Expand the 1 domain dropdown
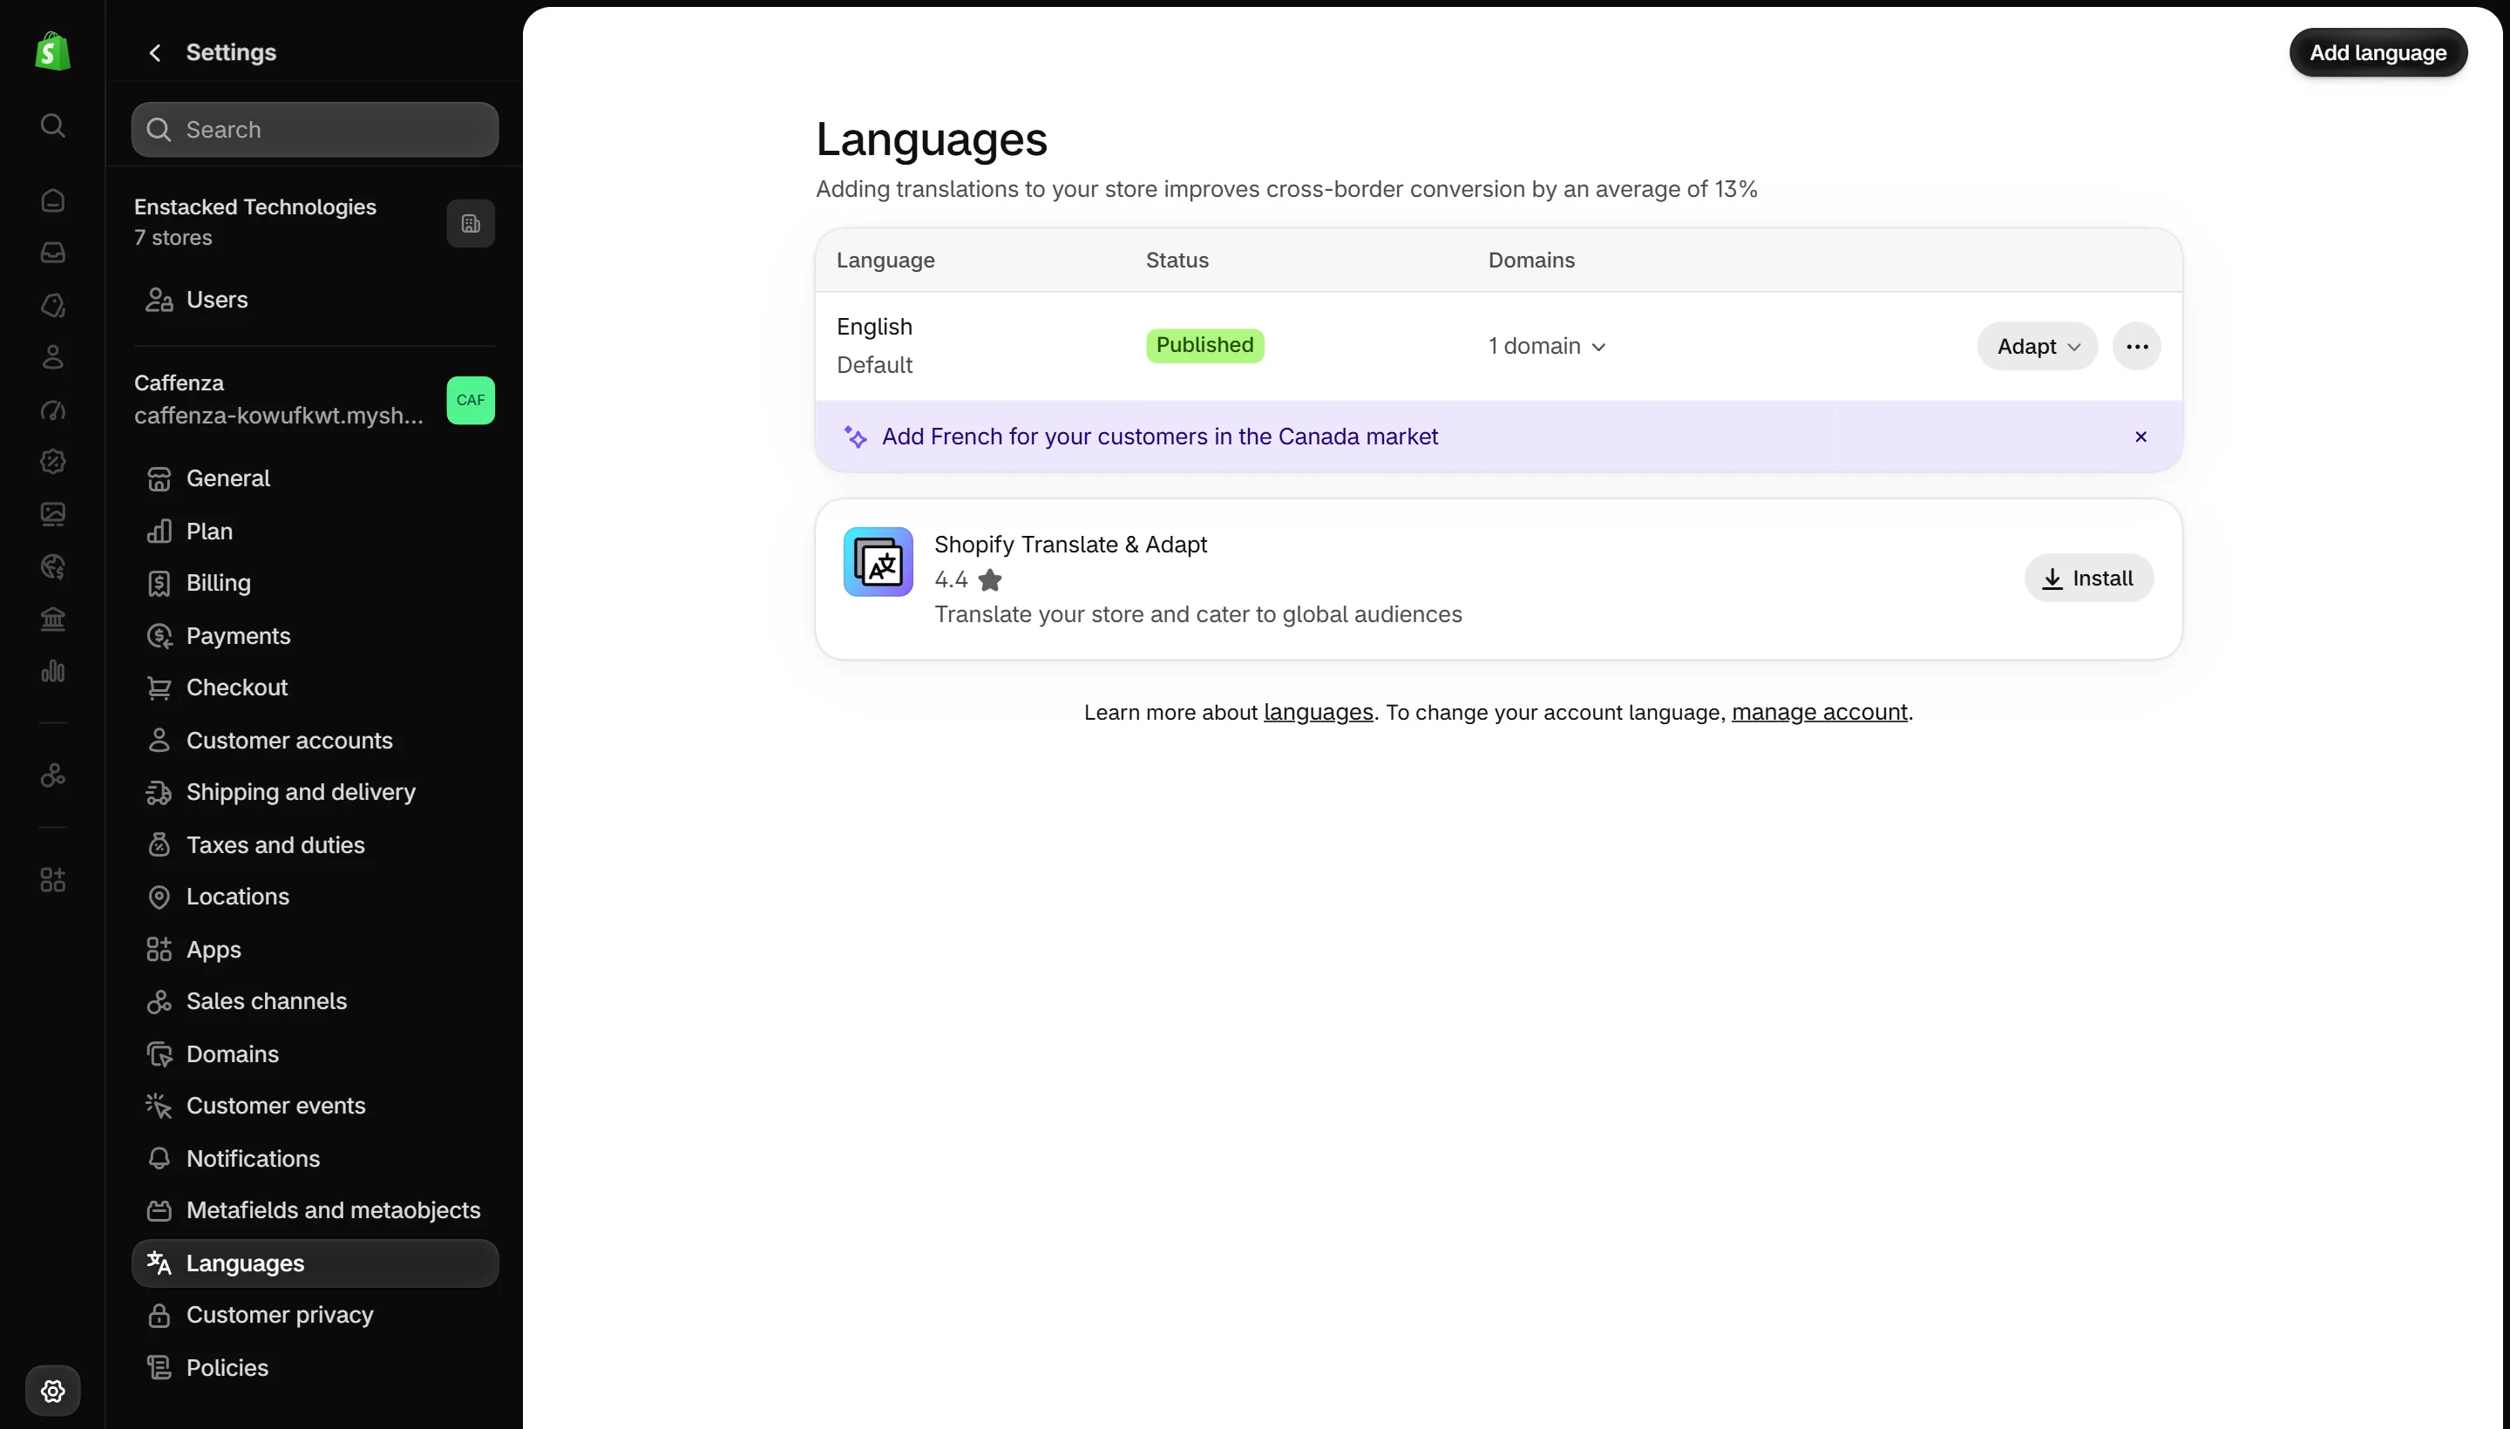 (x=1547, y=347)
